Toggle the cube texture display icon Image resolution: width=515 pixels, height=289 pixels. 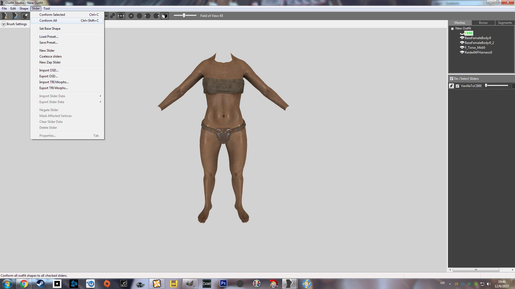pyautogui.click(x=165, y=16)
